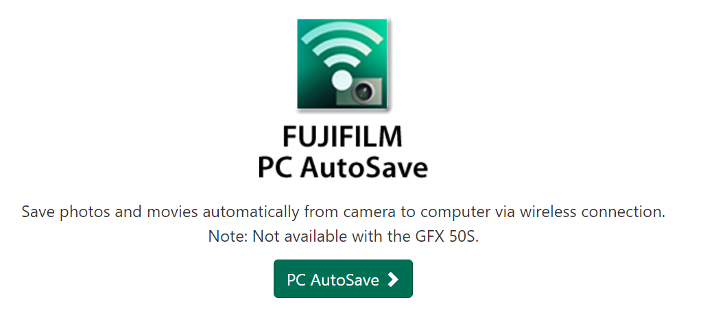Click the green PC AutoSave app icon
This screenshot has width=727, height=315.
(343, 64)
